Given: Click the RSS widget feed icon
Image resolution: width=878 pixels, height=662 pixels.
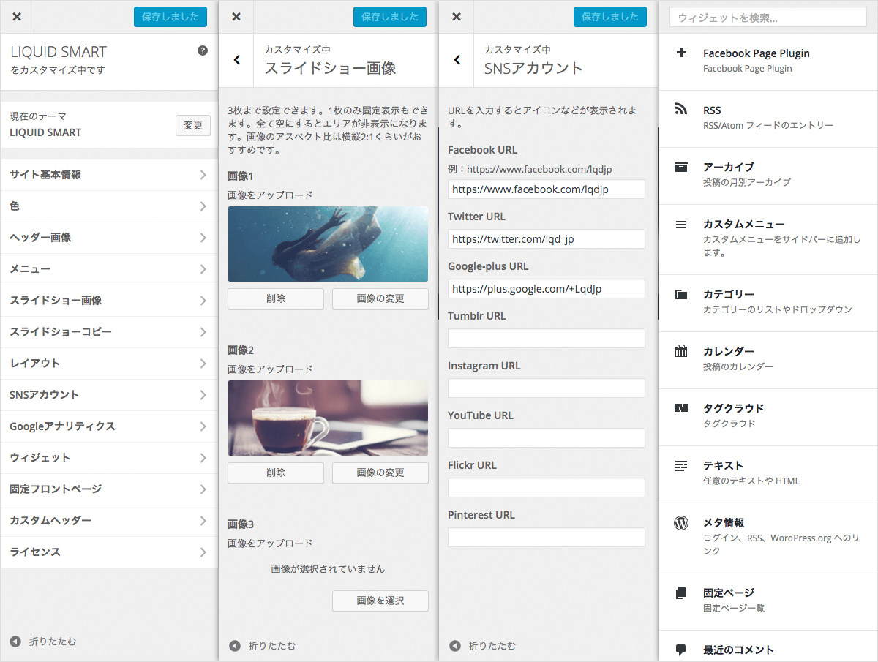Looking at the screenshot, I should click(681, 110).
